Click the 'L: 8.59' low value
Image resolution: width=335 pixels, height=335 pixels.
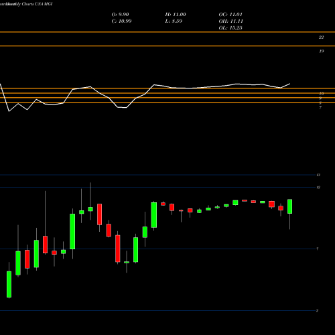tap(174, 21)
